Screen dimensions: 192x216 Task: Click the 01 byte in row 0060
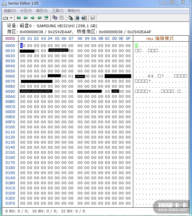[x=71, y=76]
